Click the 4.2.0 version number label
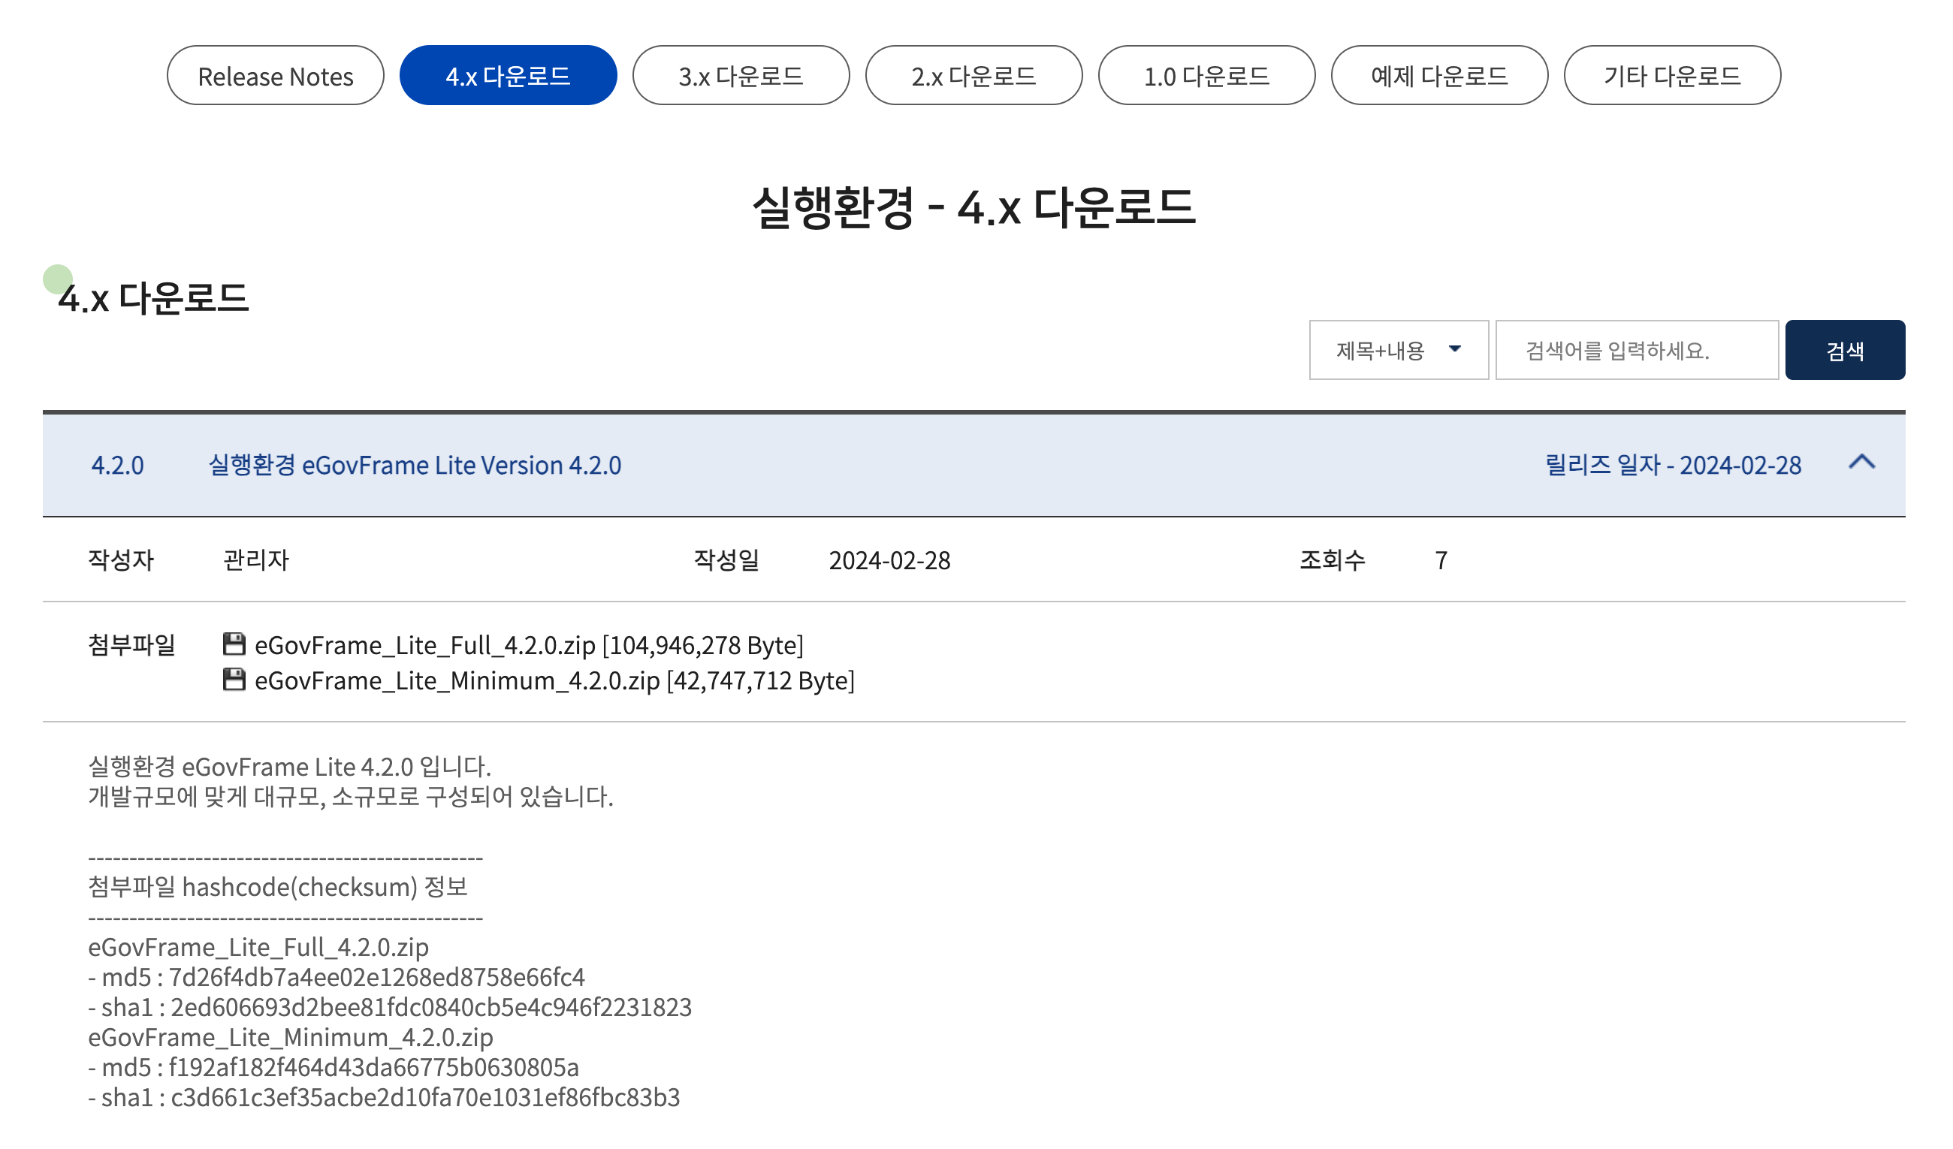 [x=118, y=465]
